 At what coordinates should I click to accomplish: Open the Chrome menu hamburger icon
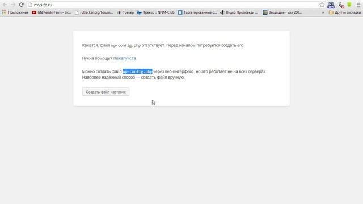pos(358,5)
